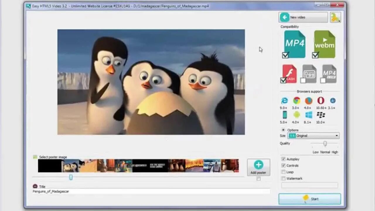Click the green webm format icon
This screenshot has height=211, width=375.
click(x=325, y=44)
